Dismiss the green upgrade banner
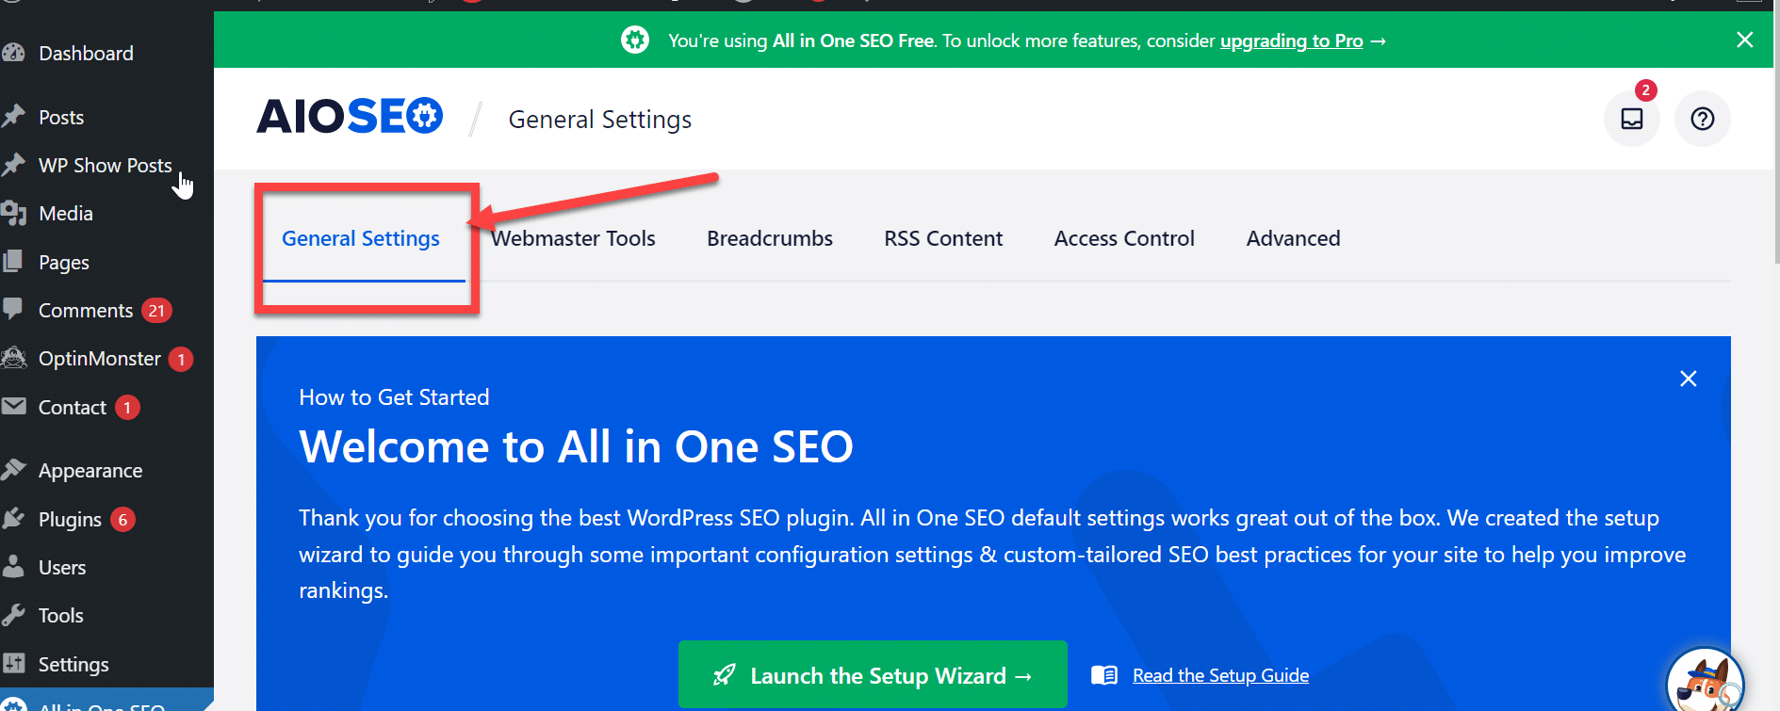The width and height of the screenshot is (1780, 711). click(x=1745, y=40)
